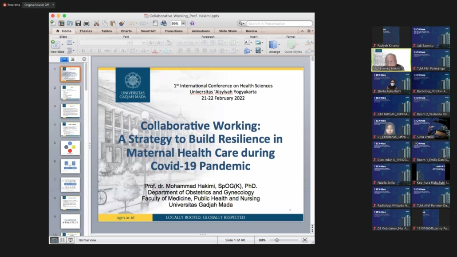
Task: Click the Quick Styles button
Action: pos(293,47)
